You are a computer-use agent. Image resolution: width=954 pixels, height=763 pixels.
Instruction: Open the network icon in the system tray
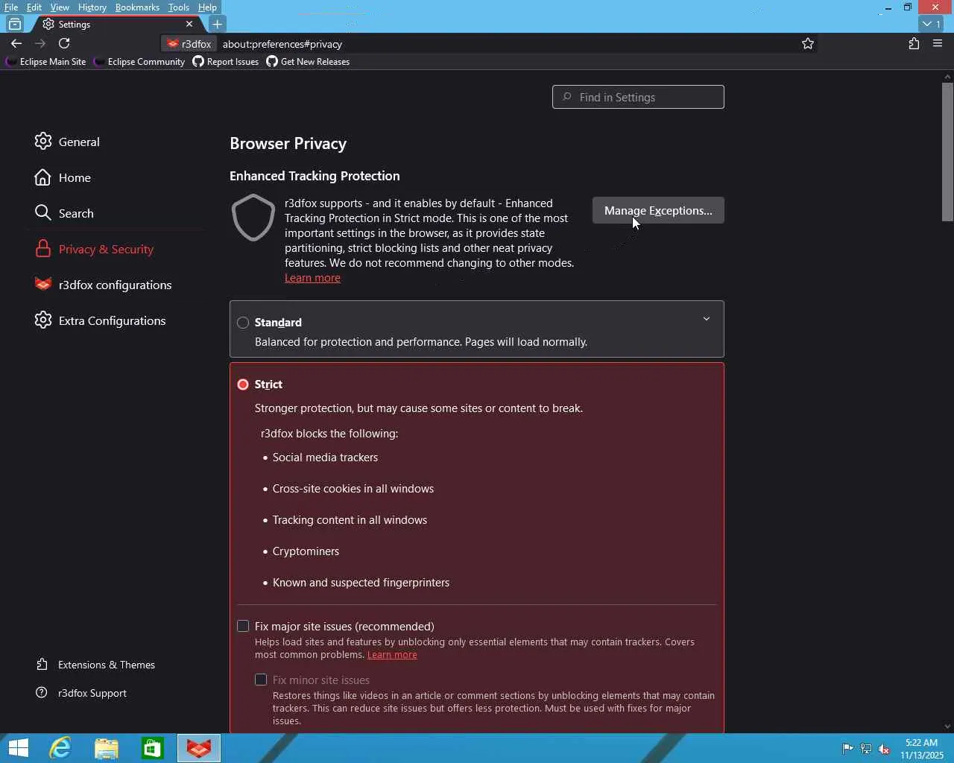pyautogui.click(x=866, y=749)
